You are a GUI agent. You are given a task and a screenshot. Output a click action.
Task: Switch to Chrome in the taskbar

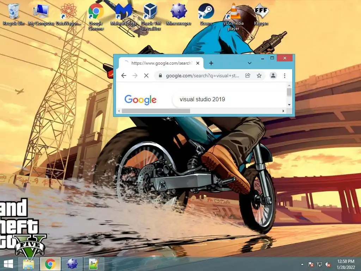pos(50,264)
